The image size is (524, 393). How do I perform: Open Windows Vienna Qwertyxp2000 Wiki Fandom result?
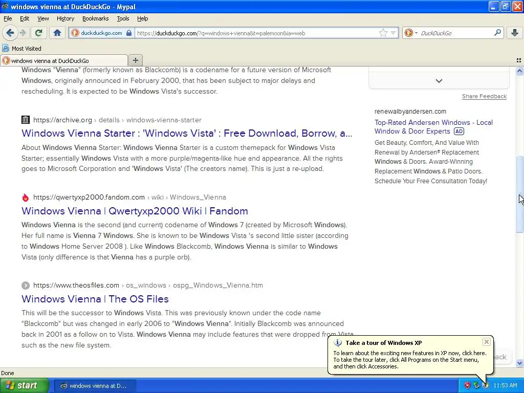(135, 211)
